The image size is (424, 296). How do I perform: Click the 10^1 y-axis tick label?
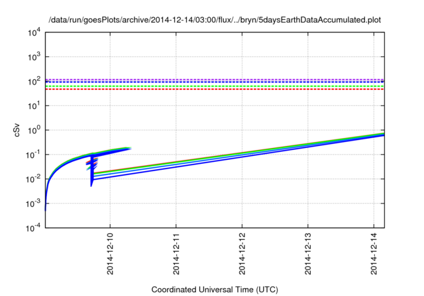[x=34, y=106]
